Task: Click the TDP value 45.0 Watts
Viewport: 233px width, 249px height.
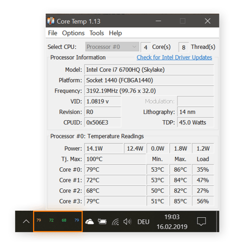Action: click(196, 123)
